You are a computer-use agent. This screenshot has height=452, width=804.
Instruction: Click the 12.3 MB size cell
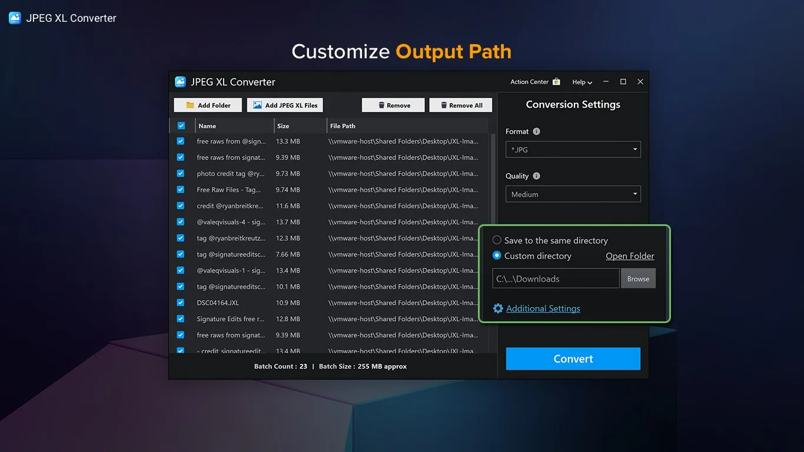(288, 238)
